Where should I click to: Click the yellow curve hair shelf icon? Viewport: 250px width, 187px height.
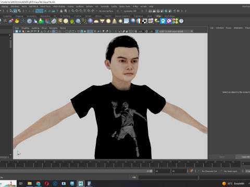(84, 21)
